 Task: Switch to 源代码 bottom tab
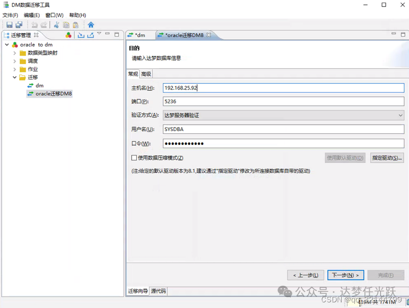point(158,291)
